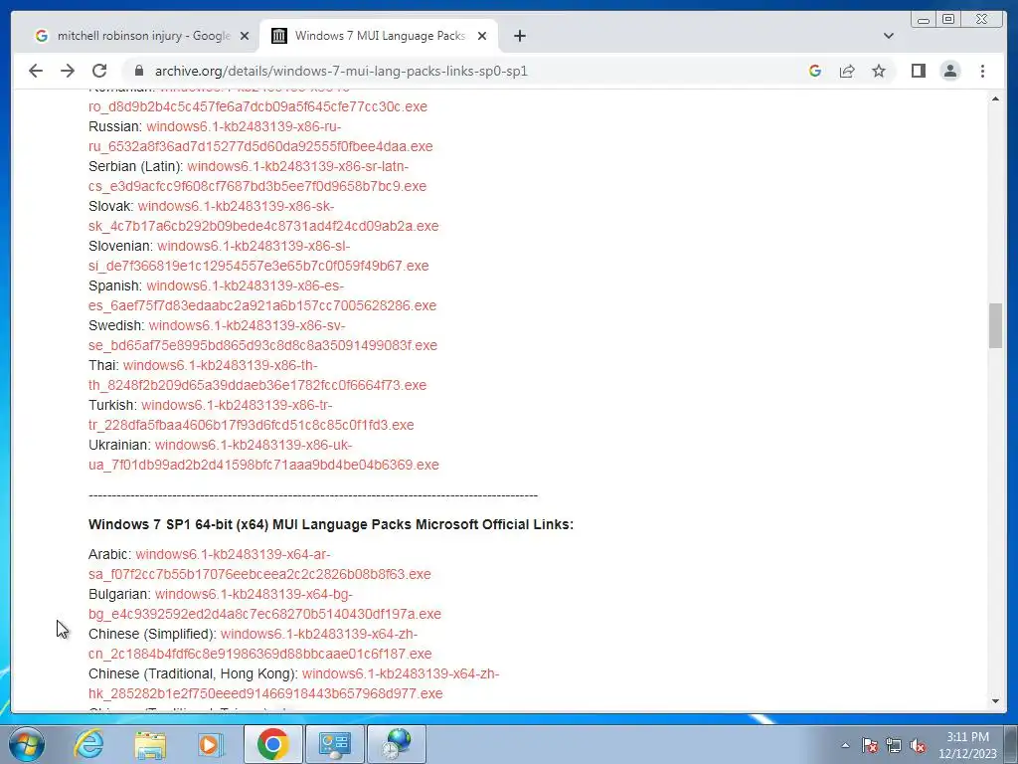Click the Windows 7 SP1 64-bit heading
Viewport: 1018px width, 764px height.
pos(331,524)
